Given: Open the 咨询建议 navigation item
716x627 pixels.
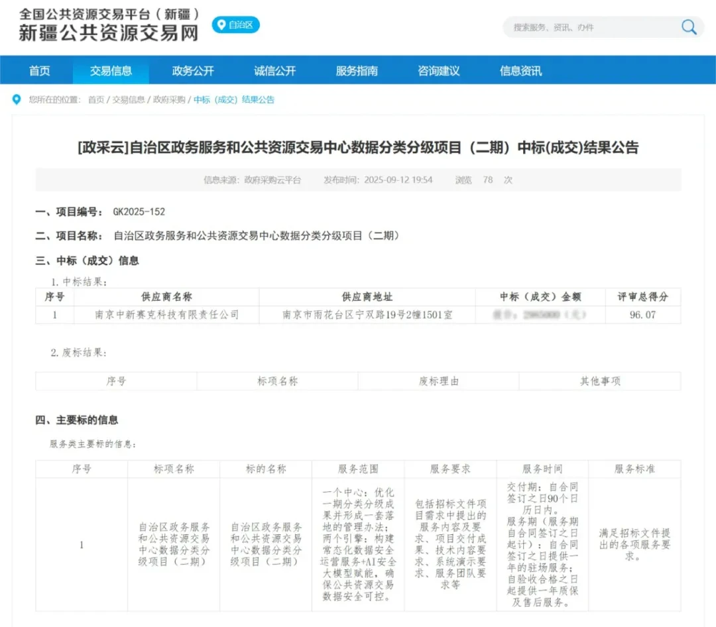Looking at the screenshot, I should (x=439, y=71).
